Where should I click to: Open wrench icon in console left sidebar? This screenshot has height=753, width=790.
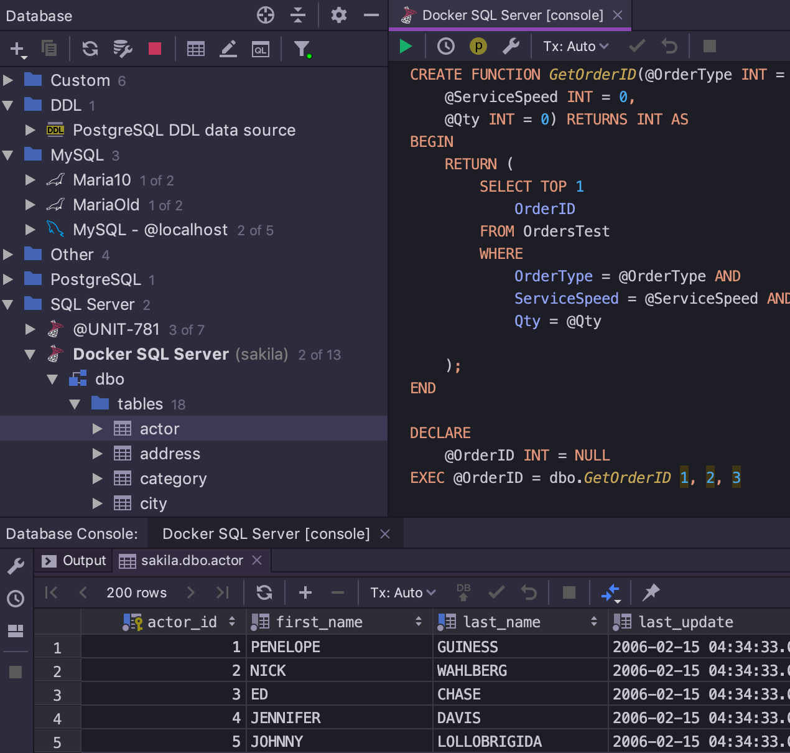16,566
